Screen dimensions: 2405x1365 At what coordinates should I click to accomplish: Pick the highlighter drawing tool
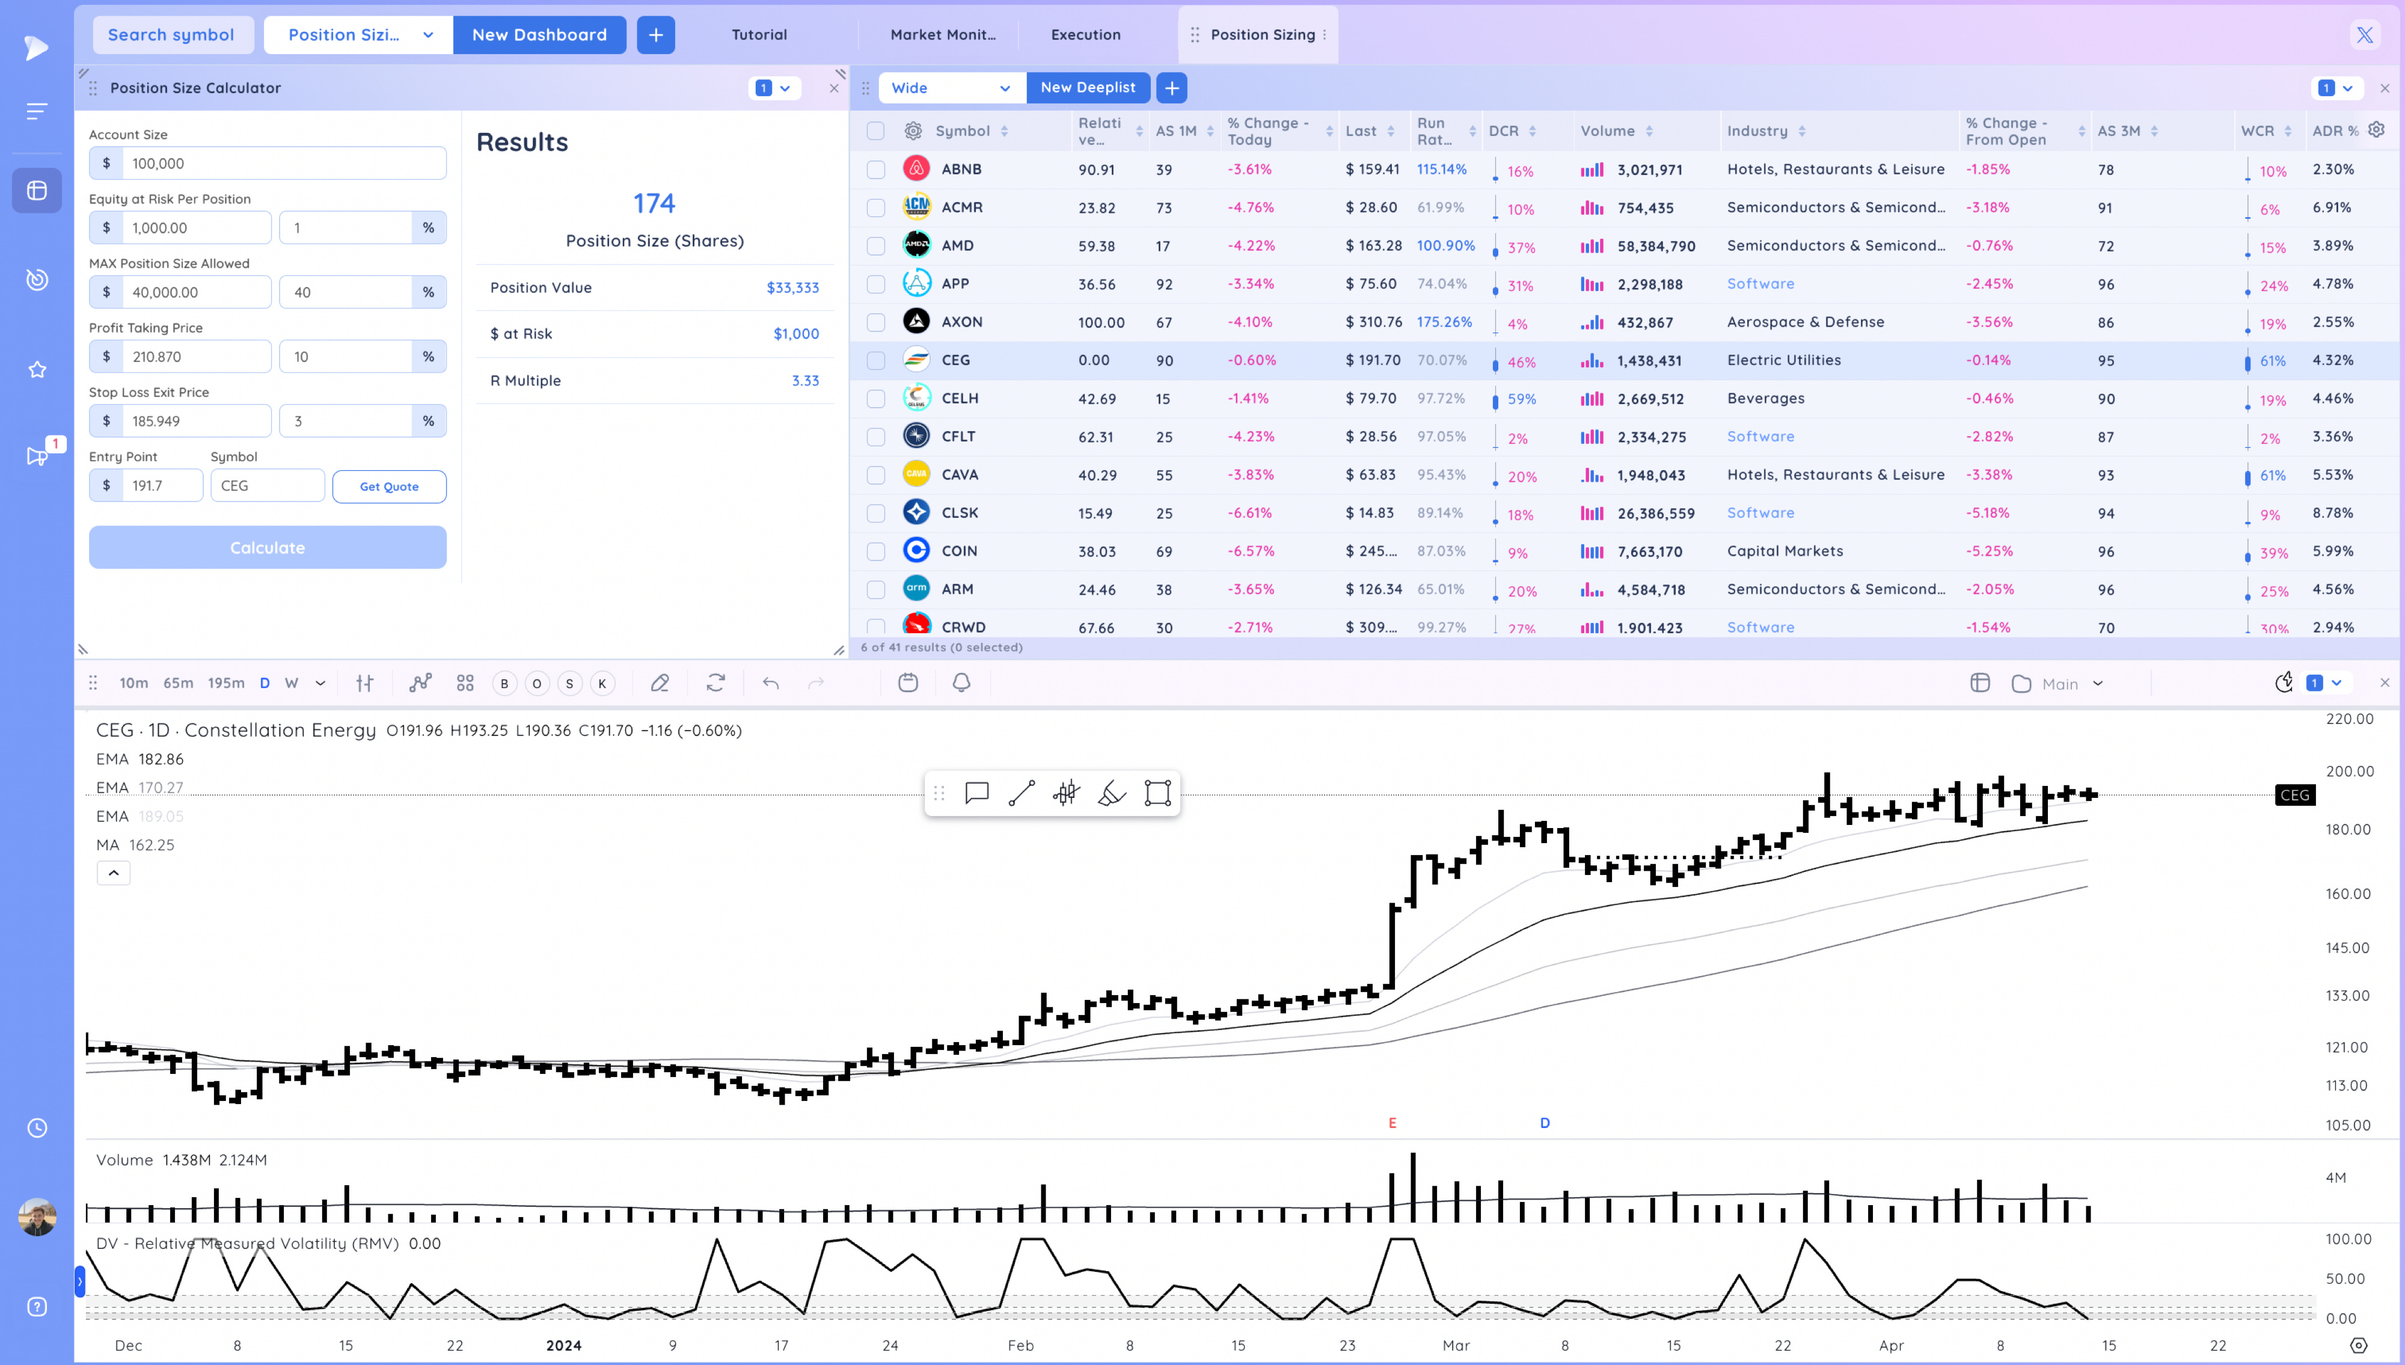(x=1112, y=792)
